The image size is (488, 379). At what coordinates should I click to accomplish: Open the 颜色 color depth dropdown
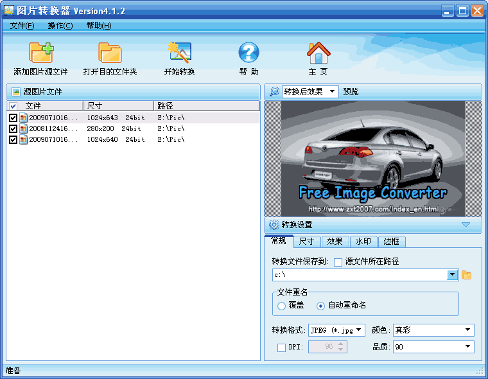[x=467, y=330]
